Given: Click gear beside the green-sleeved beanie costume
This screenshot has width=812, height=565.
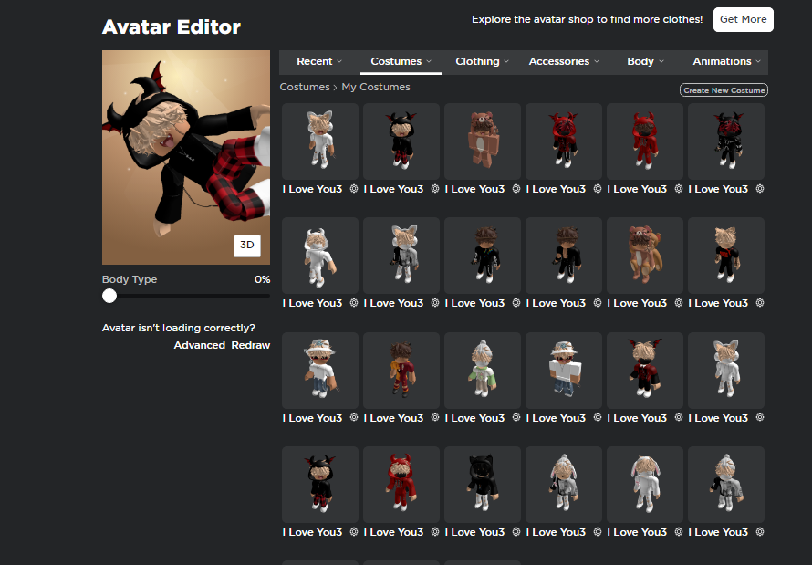Looking at the screenshot, I should click(x=516, y=417).
